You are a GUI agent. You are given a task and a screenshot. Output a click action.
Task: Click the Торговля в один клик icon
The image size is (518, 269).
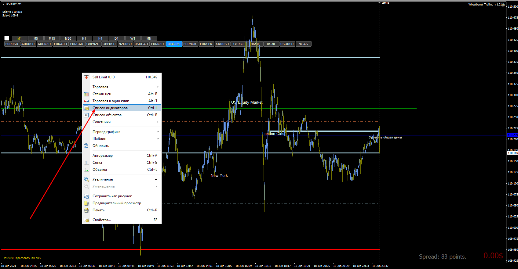tap(86, 101)
